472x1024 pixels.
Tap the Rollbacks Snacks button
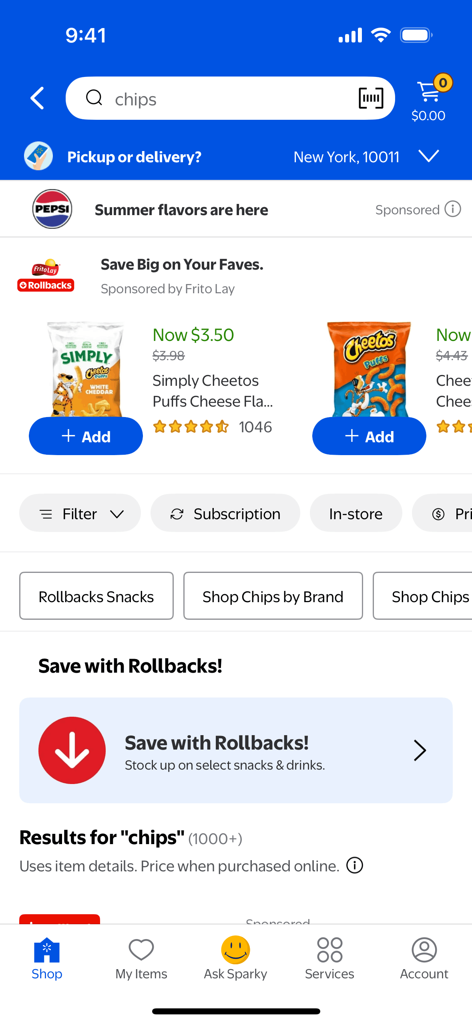point(96,596)
